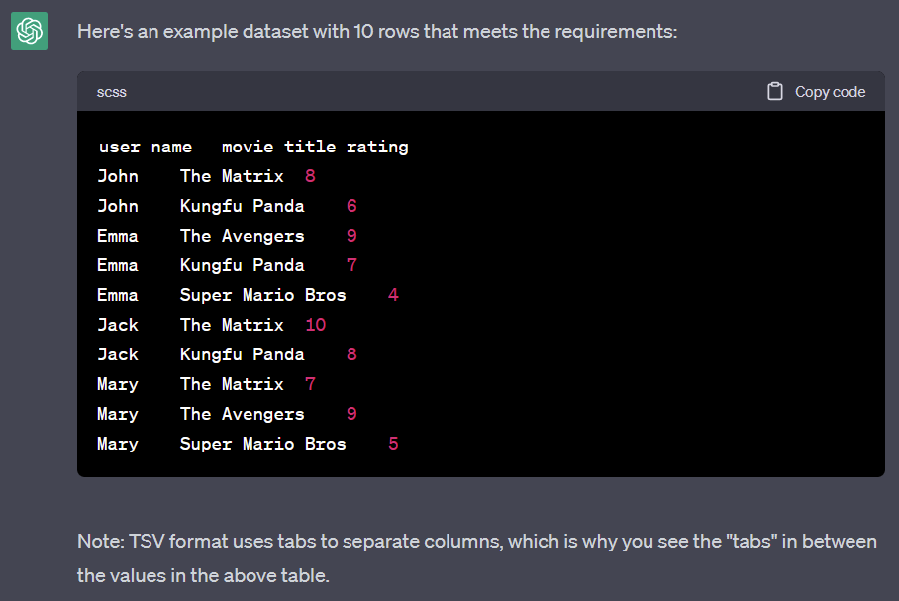Select the "movie title" header text
Image resolution: width=899 pixels, height=601 pixels.
coord(278,147)
